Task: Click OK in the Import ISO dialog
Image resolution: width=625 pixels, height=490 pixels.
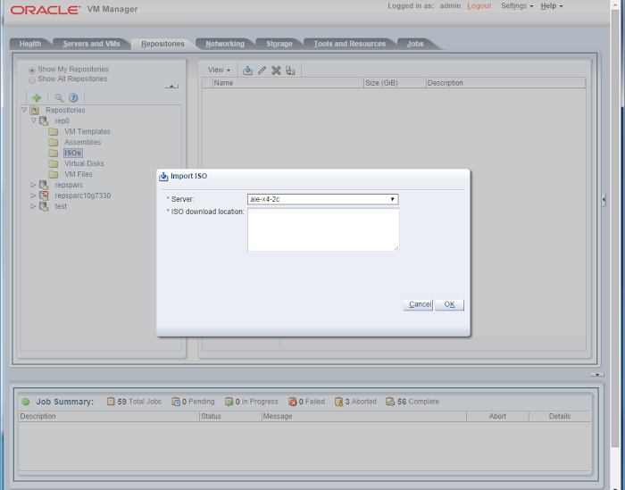Action: click(449, 304)
